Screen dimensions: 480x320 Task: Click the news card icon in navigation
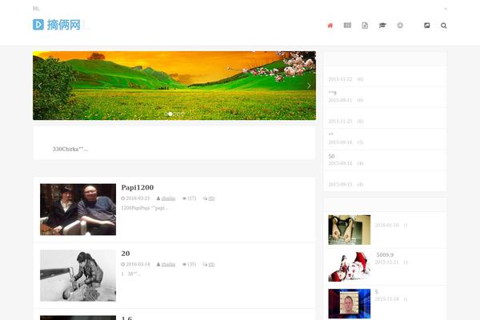[x=347, y=26]
